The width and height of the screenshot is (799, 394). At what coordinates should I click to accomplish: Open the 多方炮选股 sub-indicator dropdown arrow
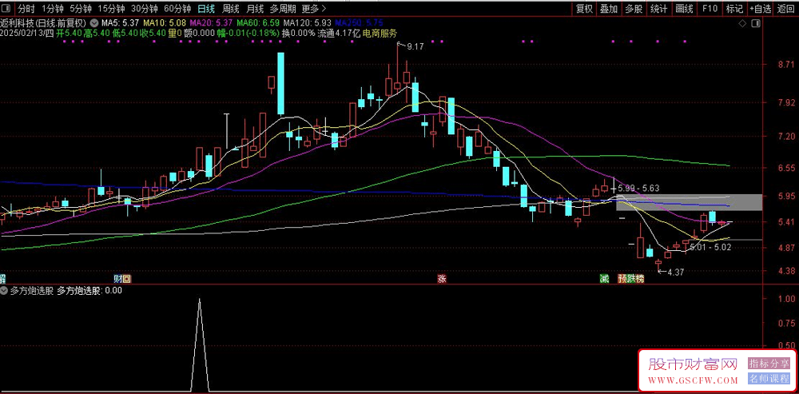pyautogui.click(x=5, y=291)
